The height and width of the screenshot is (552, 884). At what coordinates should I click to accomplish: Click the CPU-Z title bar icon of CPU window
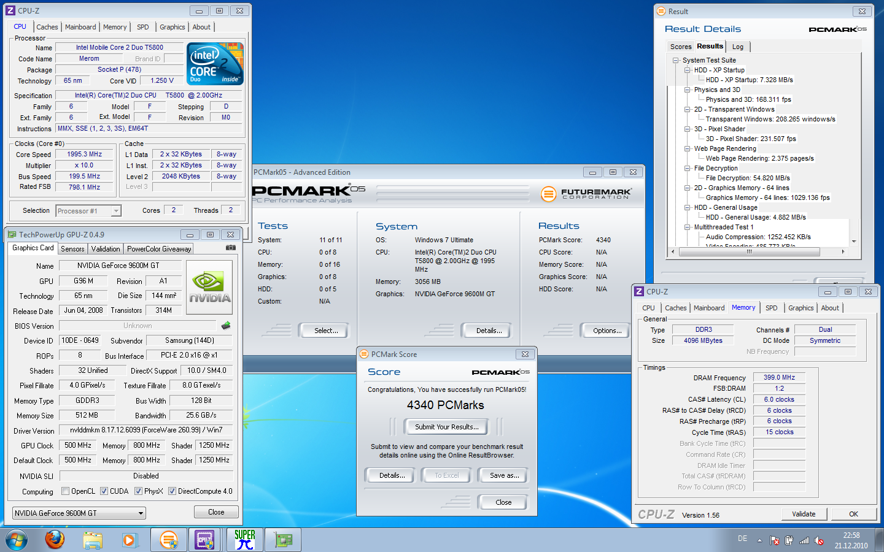pyautogui.click(x=10, y=10)
